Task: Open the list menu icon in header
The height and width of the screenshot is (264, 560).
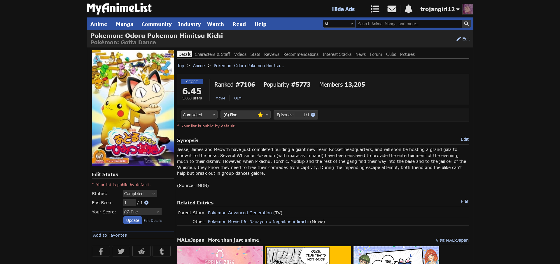Action: tap(375, 9)
